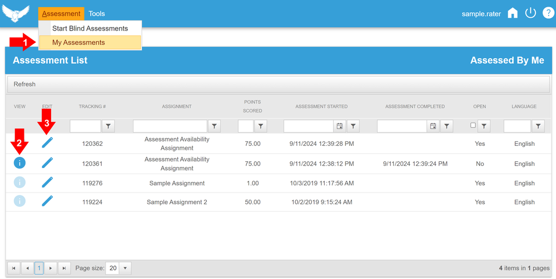
Task: Click the Refresh button
Action: (24, 84)
